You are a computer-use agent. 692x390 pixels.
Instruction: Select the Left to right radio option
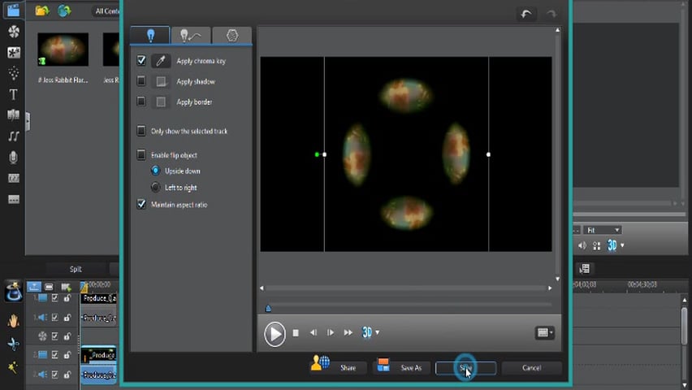(155, 187)
